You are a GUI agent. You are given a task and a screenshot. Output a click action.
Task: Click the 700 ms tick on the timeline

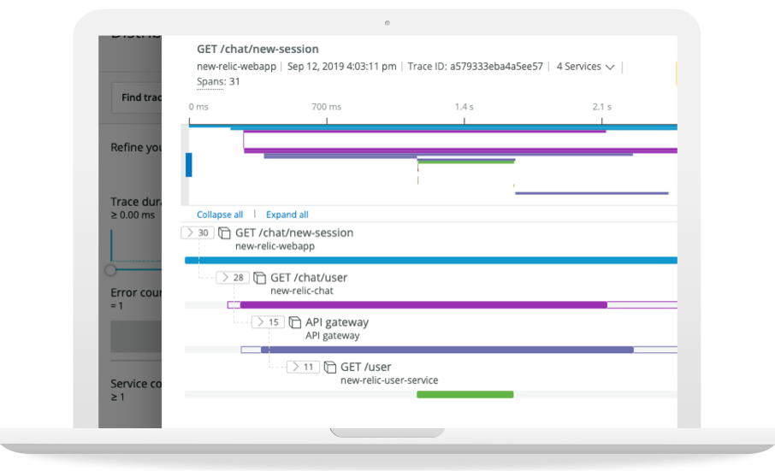point(326,107)
